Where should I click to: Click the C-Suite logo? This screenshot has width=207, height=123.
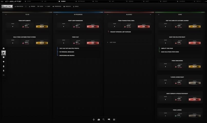tap(13, 2)
